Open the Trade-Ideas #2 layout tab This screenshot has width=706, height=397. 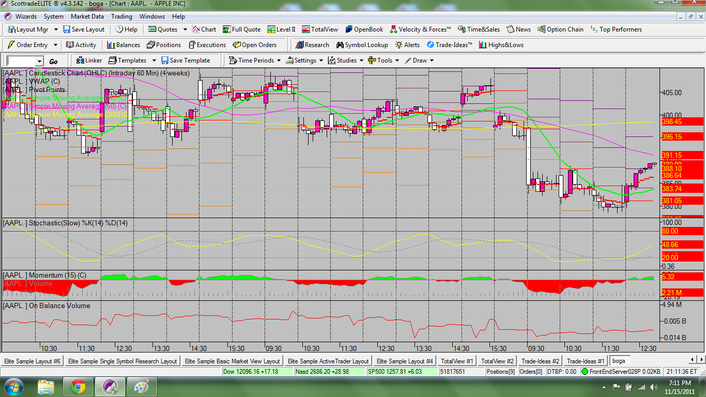click(x=540, y=361)
